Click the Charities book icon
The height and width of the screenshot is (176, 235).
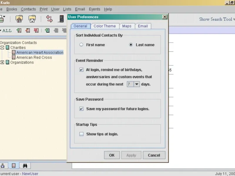8,48
